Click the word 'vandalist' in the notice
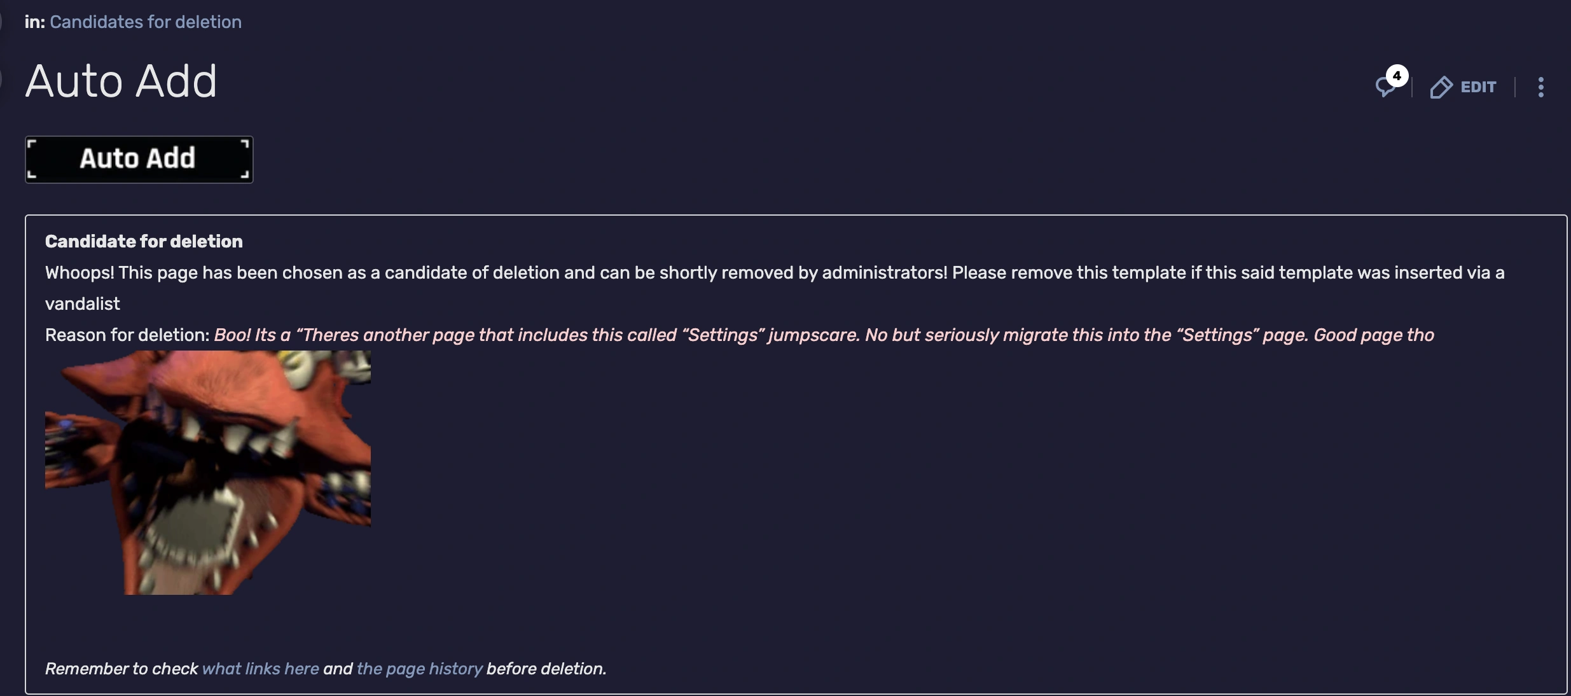The image size is (1571, 696). [82, 303]
